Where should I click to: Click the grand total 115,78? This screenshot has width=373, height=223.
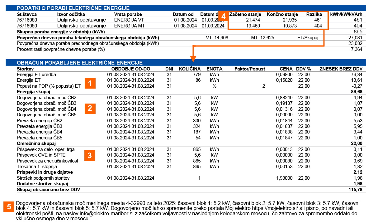click(x=355, y=190)
